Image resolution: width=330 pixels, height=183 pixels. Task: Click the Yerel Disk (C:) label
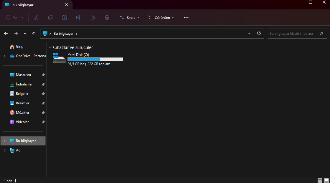[x=78, y=55]
